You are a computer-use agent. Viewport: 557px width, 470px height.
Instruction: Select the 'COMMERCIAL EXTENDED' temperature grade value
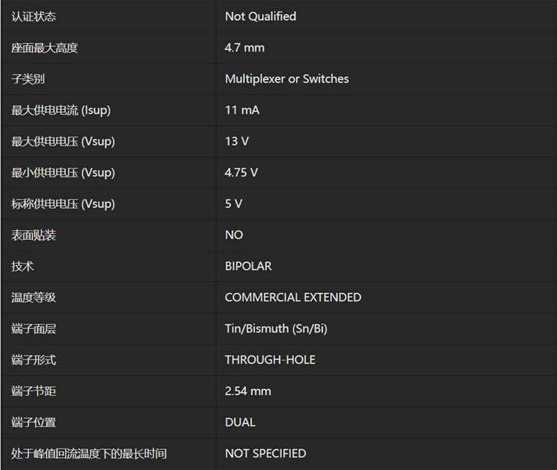coord(293,297)
